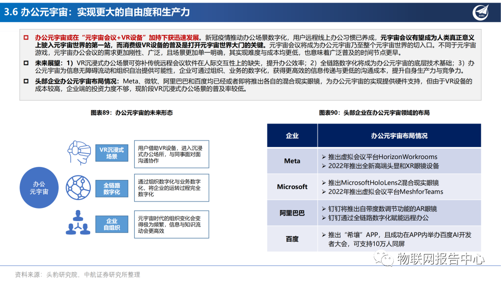The width and height of the screenshot is (501, 281).
Task: Click the globe network icon
Action: pos(78,187)
